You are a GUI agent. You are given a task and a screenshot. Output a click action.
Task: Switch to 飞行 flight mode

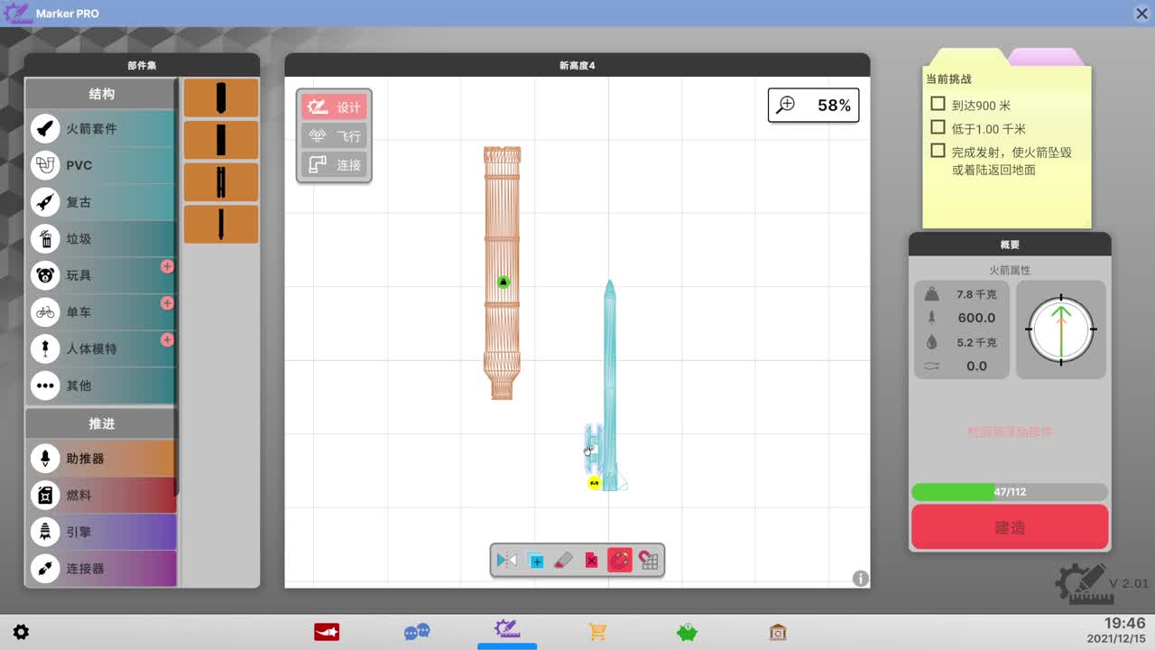pos(334,136)
